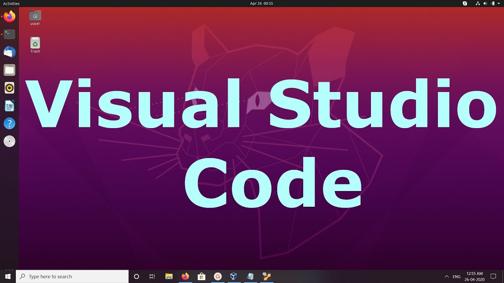The height and width of the screenshot is (283, 504).
Task: Open Thunderbird Mail in the dock
Action: [9, 52]
